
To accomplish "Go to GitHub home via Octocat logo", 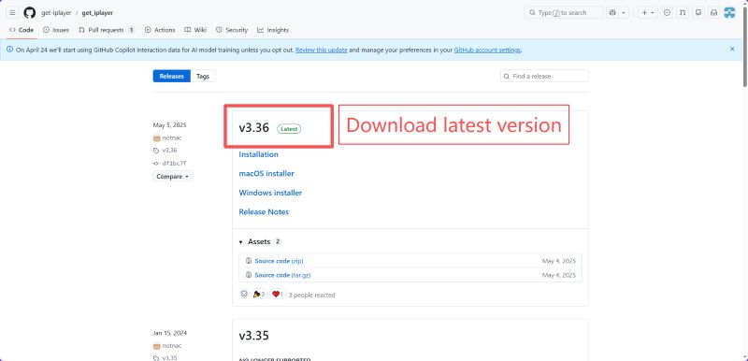I will pos(30,13).
